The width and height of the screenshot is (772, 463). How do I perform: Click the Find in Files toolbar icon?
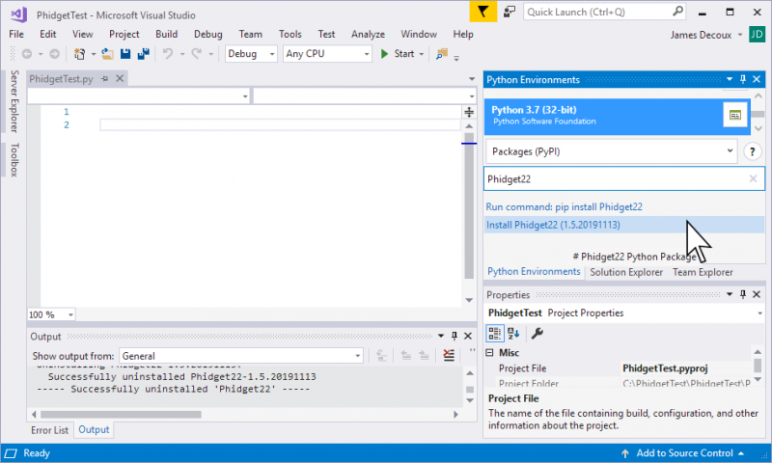pyautogui.click(x=442, y=54)
